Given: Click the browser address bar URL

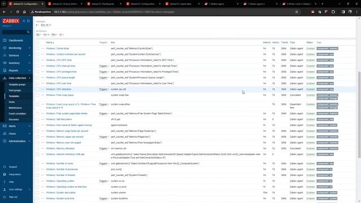Looking at the screenshot, I should [114, 12].
